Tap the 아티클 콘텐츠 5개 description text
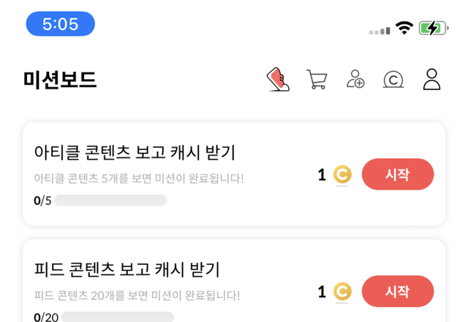468x322 pixels. [138, 179]
